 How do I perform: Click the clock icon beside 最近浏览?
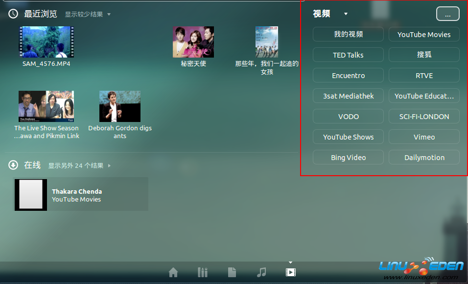click(x=13, y=14)
